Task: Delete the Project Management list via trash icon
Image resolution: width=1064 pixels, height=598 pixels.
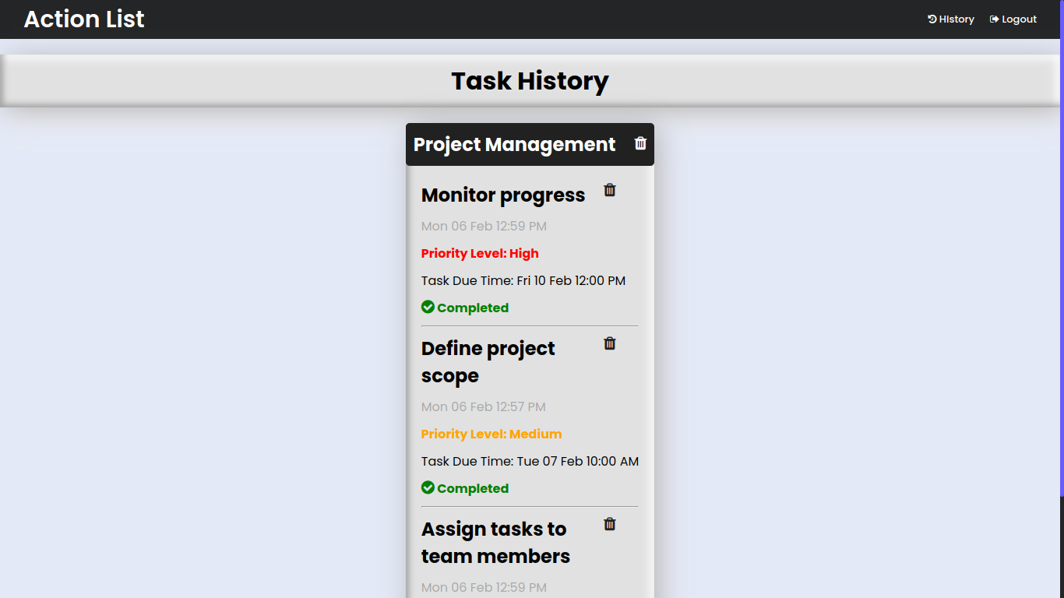Action: [640, 143]
